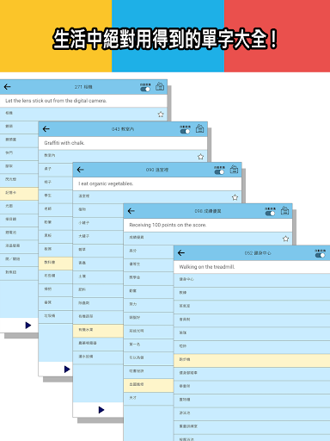Open the home icon on the 271 screen
Viewport: 330px width, 441px height.
coord(160,86)
